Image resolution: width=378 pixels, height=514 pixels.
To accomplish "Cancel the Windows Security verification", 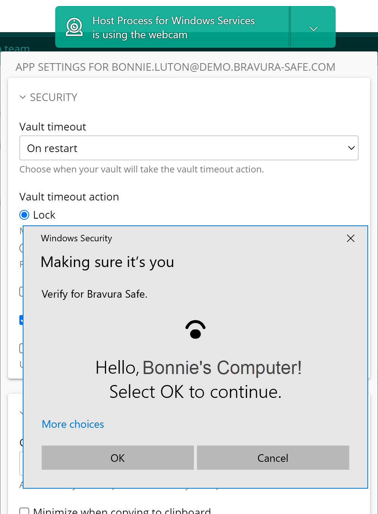I will coord(273,458).
